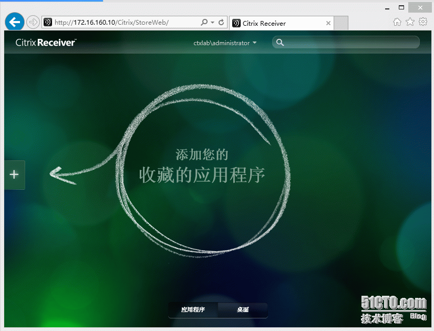Open the address bar dropdown arrow

point(213,22)
